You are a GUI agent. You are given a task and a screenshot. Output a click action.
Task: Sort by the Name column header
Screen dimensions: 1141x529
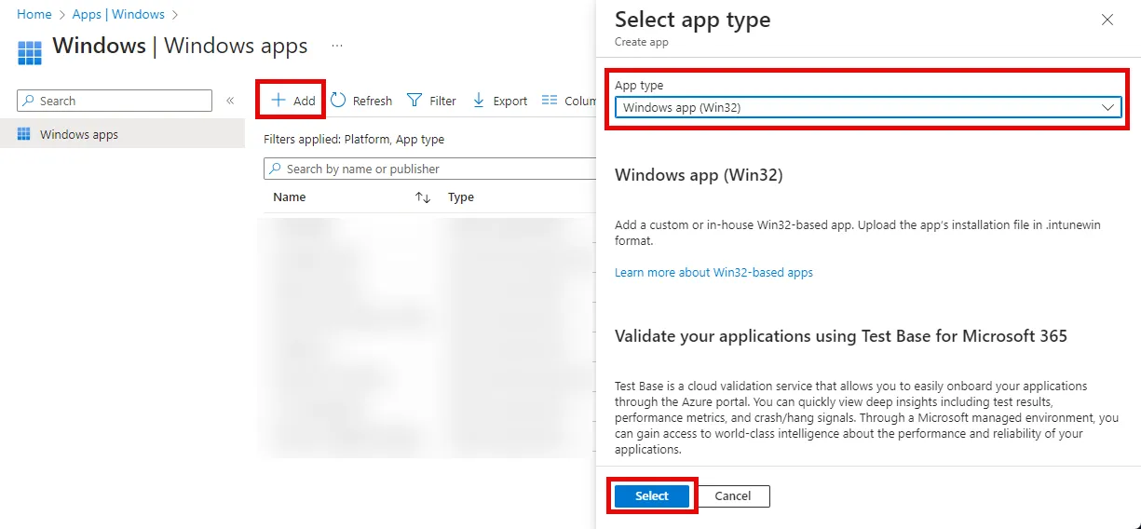pos(290,197)
